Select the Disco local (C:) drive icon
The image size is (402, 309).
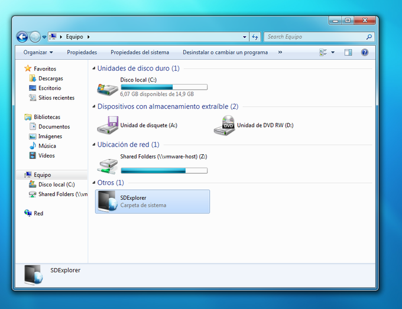pos(107,89)
